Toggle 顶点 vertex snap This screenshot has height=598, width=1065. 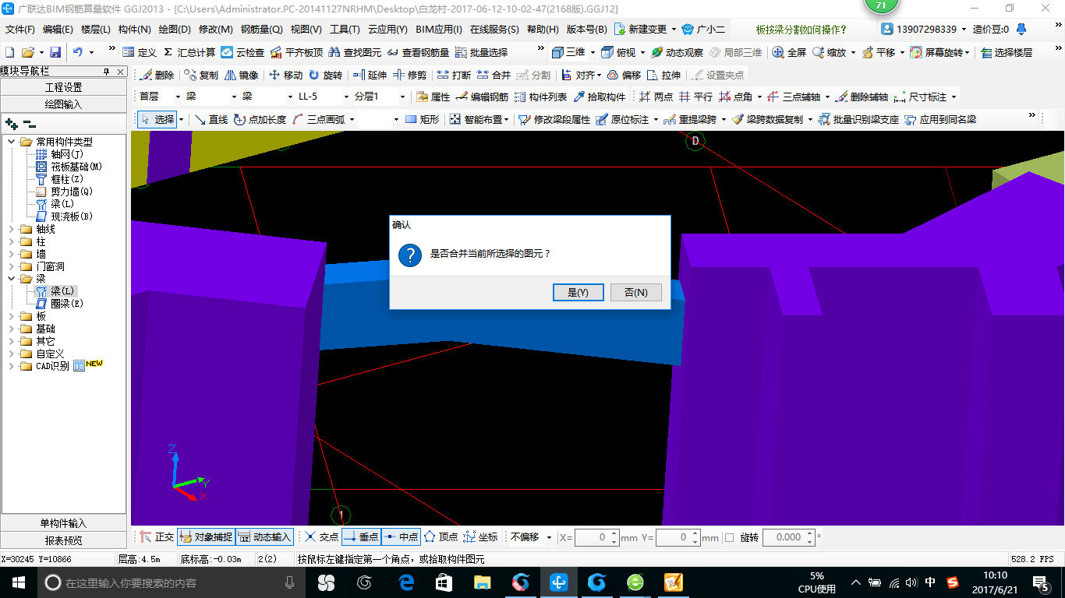(x=441, y=537)
